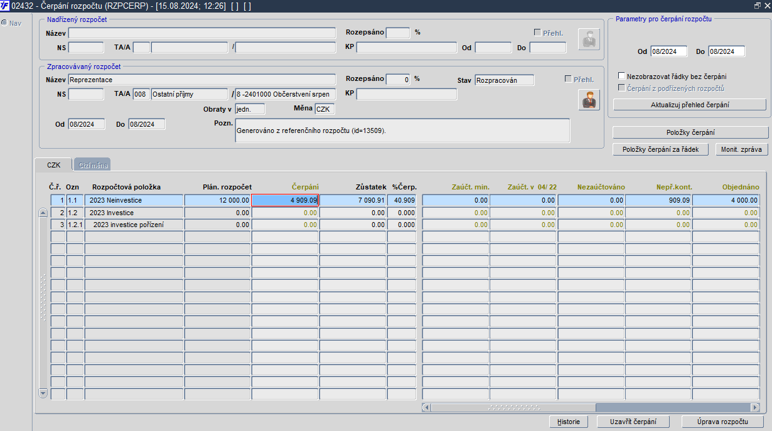The width and height of the screenshot is (772, 431).
Task: Click the Stav field Rozpracován
Action: point(504,80)
